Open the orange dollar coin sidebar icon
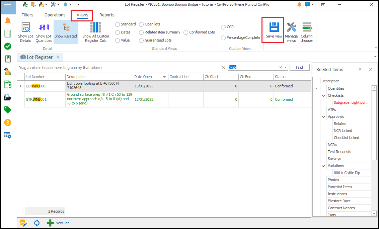 click(8, 123)
